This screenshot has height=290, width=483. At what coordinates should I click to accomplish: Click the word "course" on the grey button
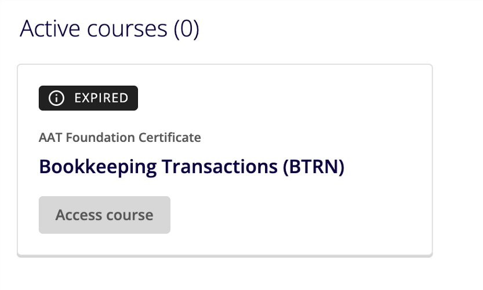[130, 215]
